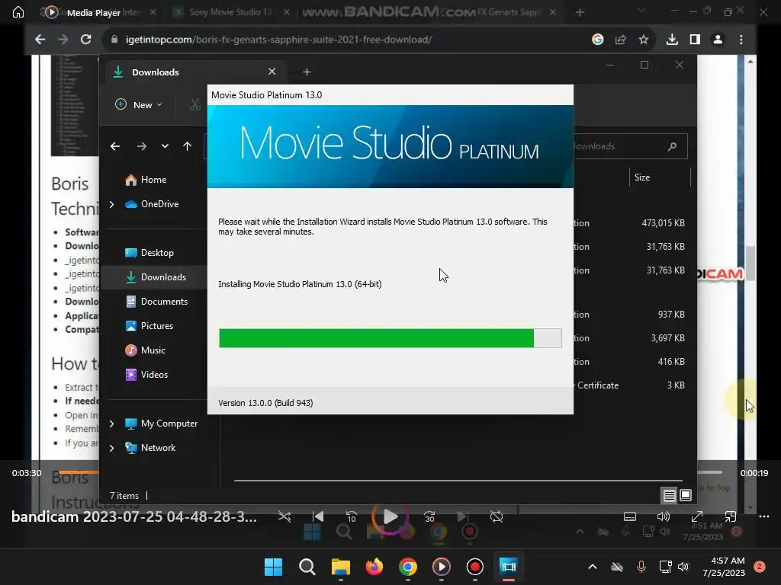This screenshot has height=585, width=781.
Task: Go up one folder in Explorer
Action: (188, 146)
